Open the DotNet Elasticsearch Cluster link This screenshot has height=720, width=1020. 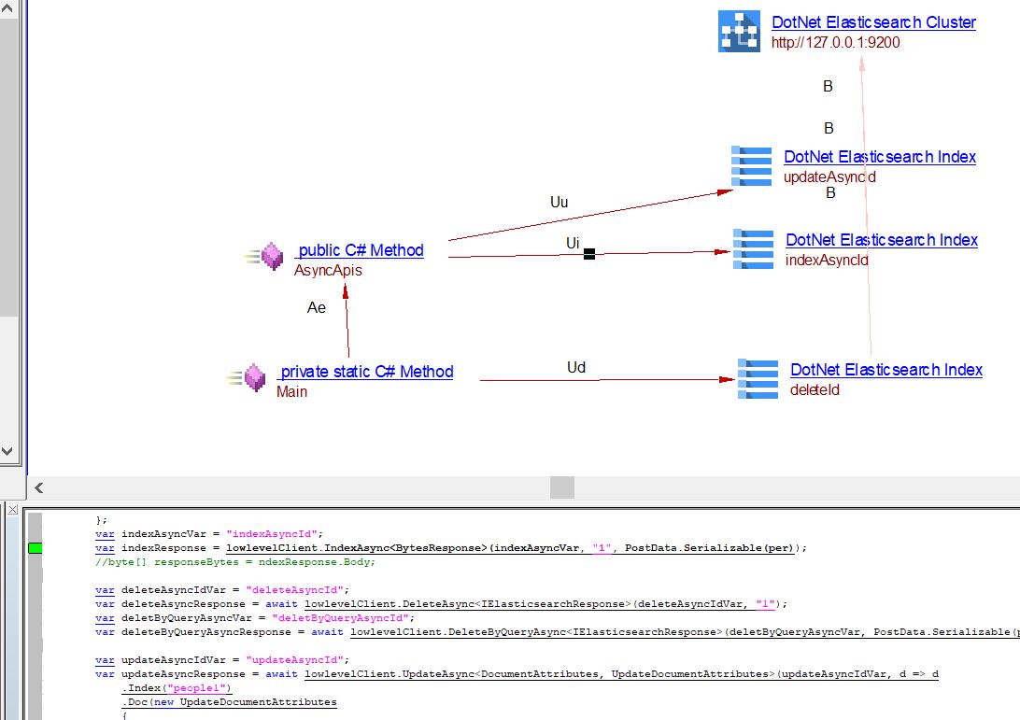pyautogui.click(x=873, y=22)
